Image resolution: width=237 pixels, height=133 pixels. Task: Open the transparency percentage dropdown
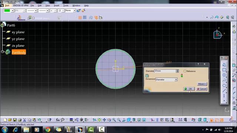click(x=24, y=11)
